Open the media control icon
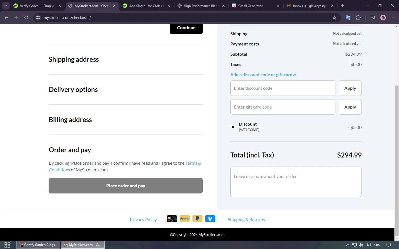The height and width of the screenshot is (249, 399). 373,18
